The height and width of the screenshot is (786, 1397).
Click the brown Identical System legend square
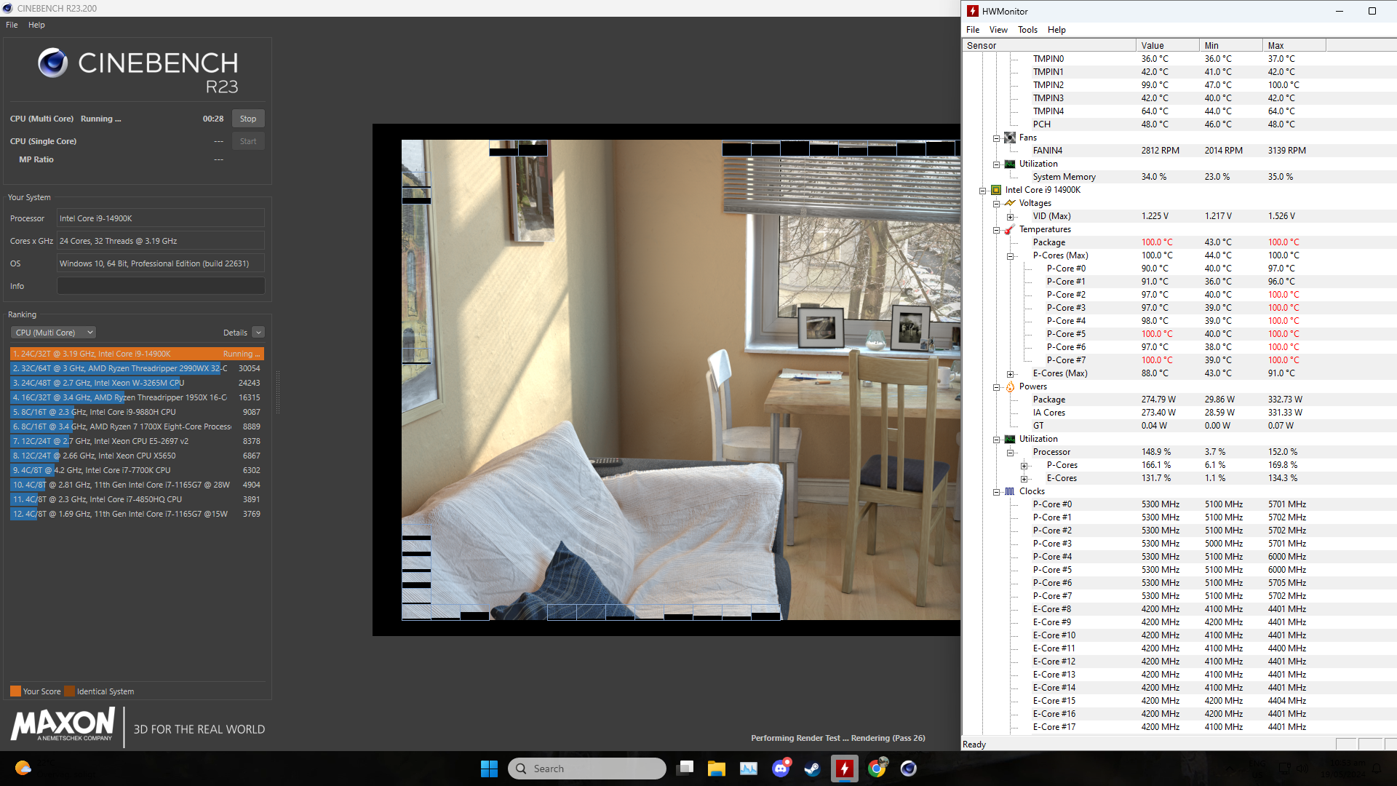coord(69,691)
